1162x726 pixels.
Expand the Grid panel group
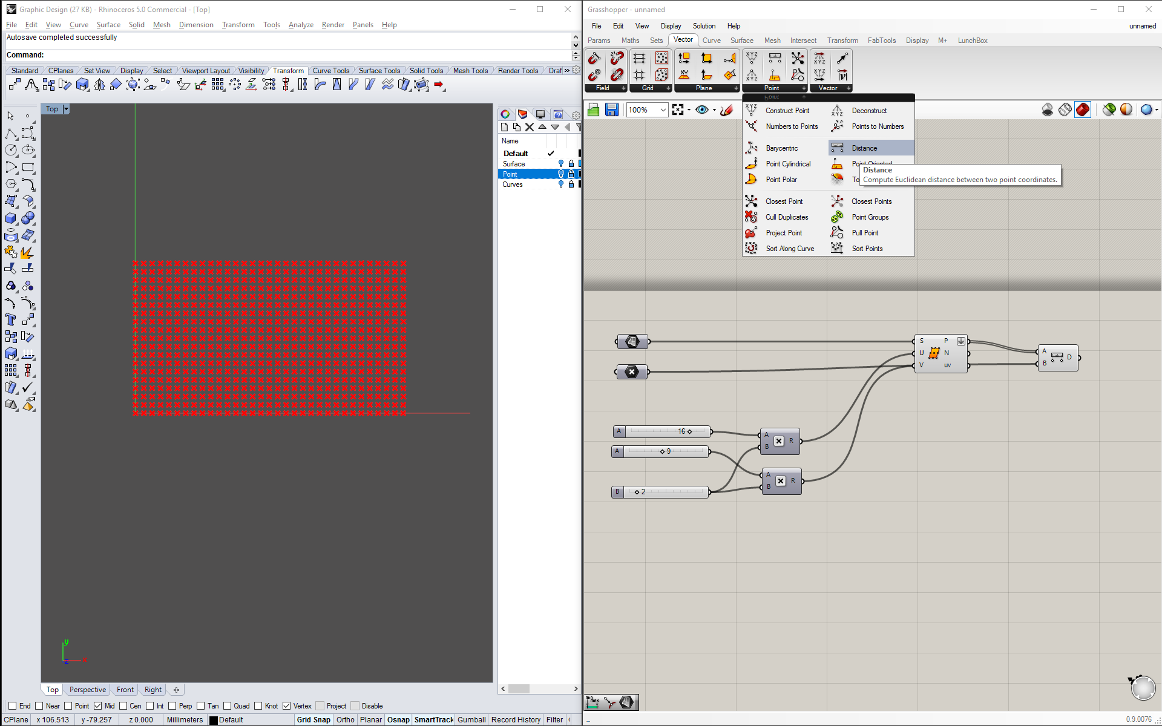651,88
